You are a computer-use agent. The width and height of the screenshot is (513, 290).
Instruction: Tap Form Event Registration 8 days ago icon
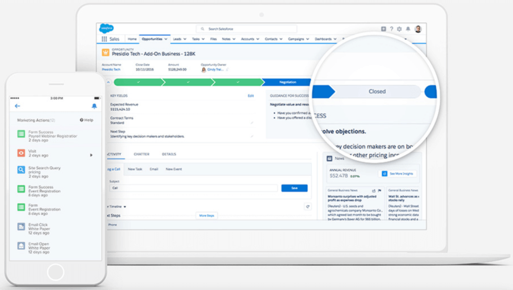click(21, 207)
